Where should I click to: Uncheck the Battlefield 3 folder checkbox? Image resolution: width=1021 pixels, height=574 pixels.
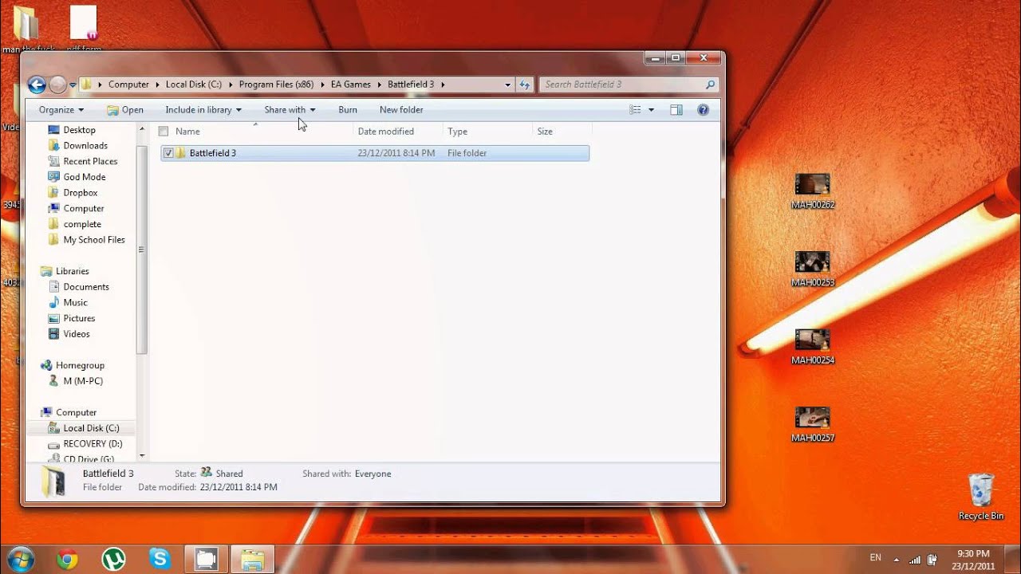tap(168, 153)
